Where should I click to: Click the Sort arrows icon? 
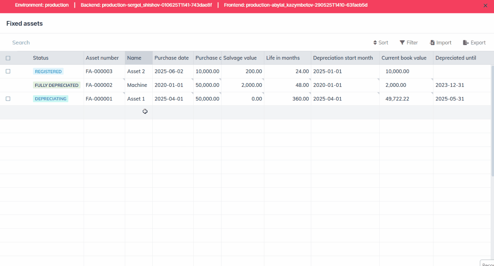pyautogui.click(x=375, y=43)
